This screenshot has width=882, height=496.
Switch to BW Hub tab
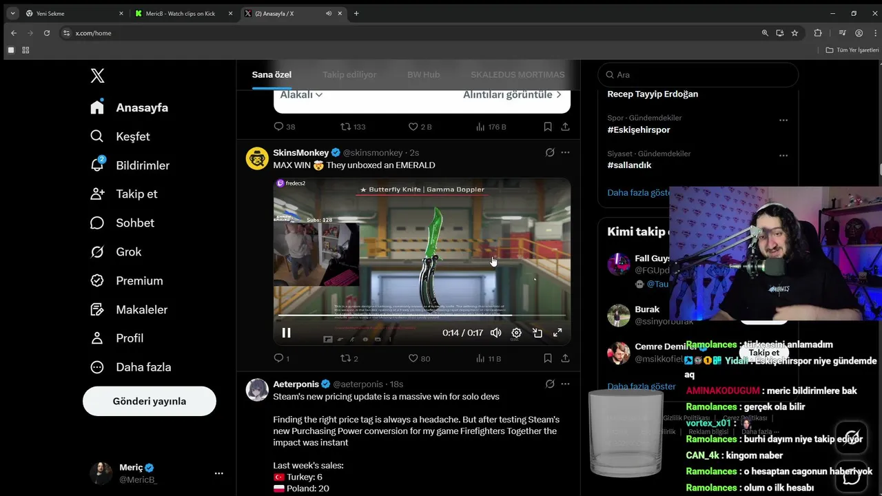pyautogui.click(x=423, y=74)
